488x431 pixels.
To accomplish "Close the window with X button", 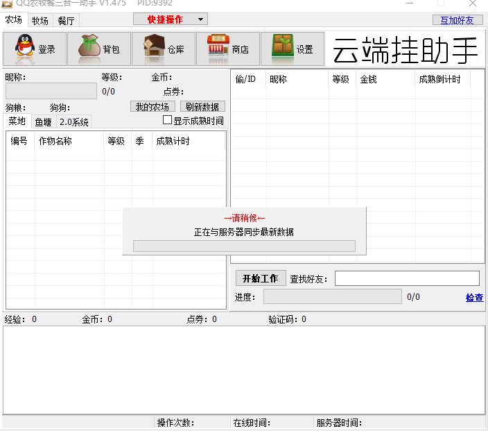I will [473, 3].
